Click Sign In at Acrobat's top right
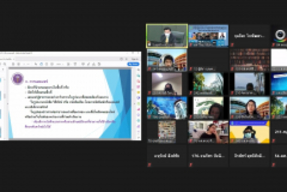 coord(134,59)
